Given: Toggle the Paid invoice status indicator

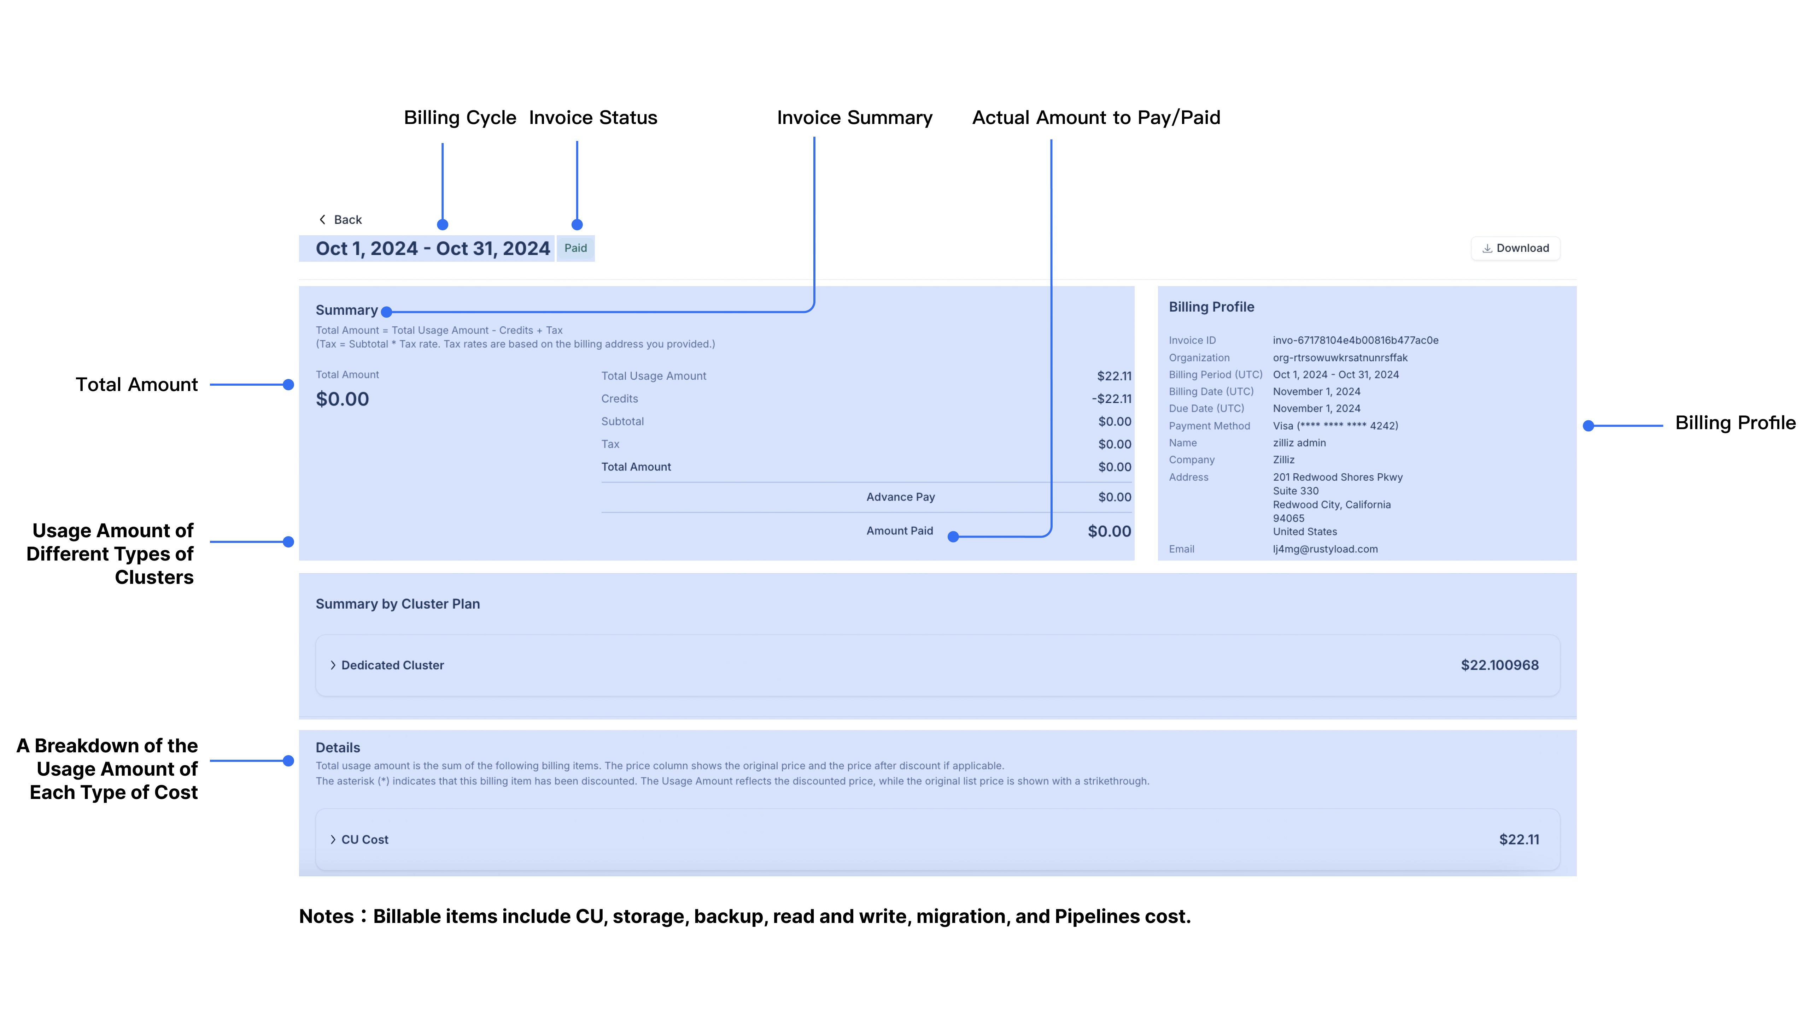Looking at the screenshot, I should [x=575, y=248].
